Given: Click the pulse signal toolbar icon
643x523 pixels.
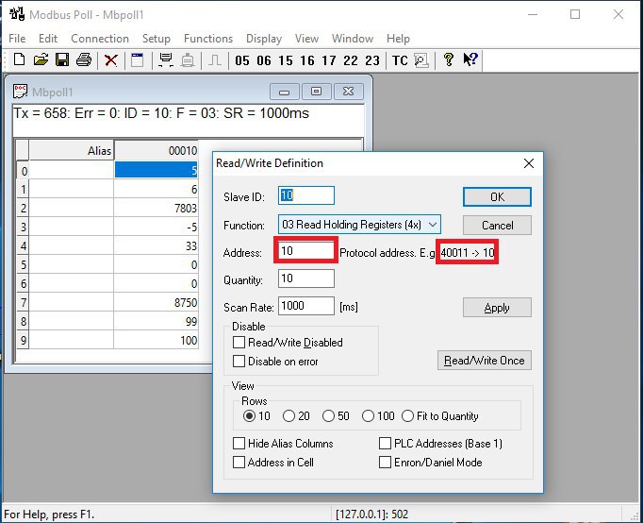Looking at the screenshot, I should point(214,60).
